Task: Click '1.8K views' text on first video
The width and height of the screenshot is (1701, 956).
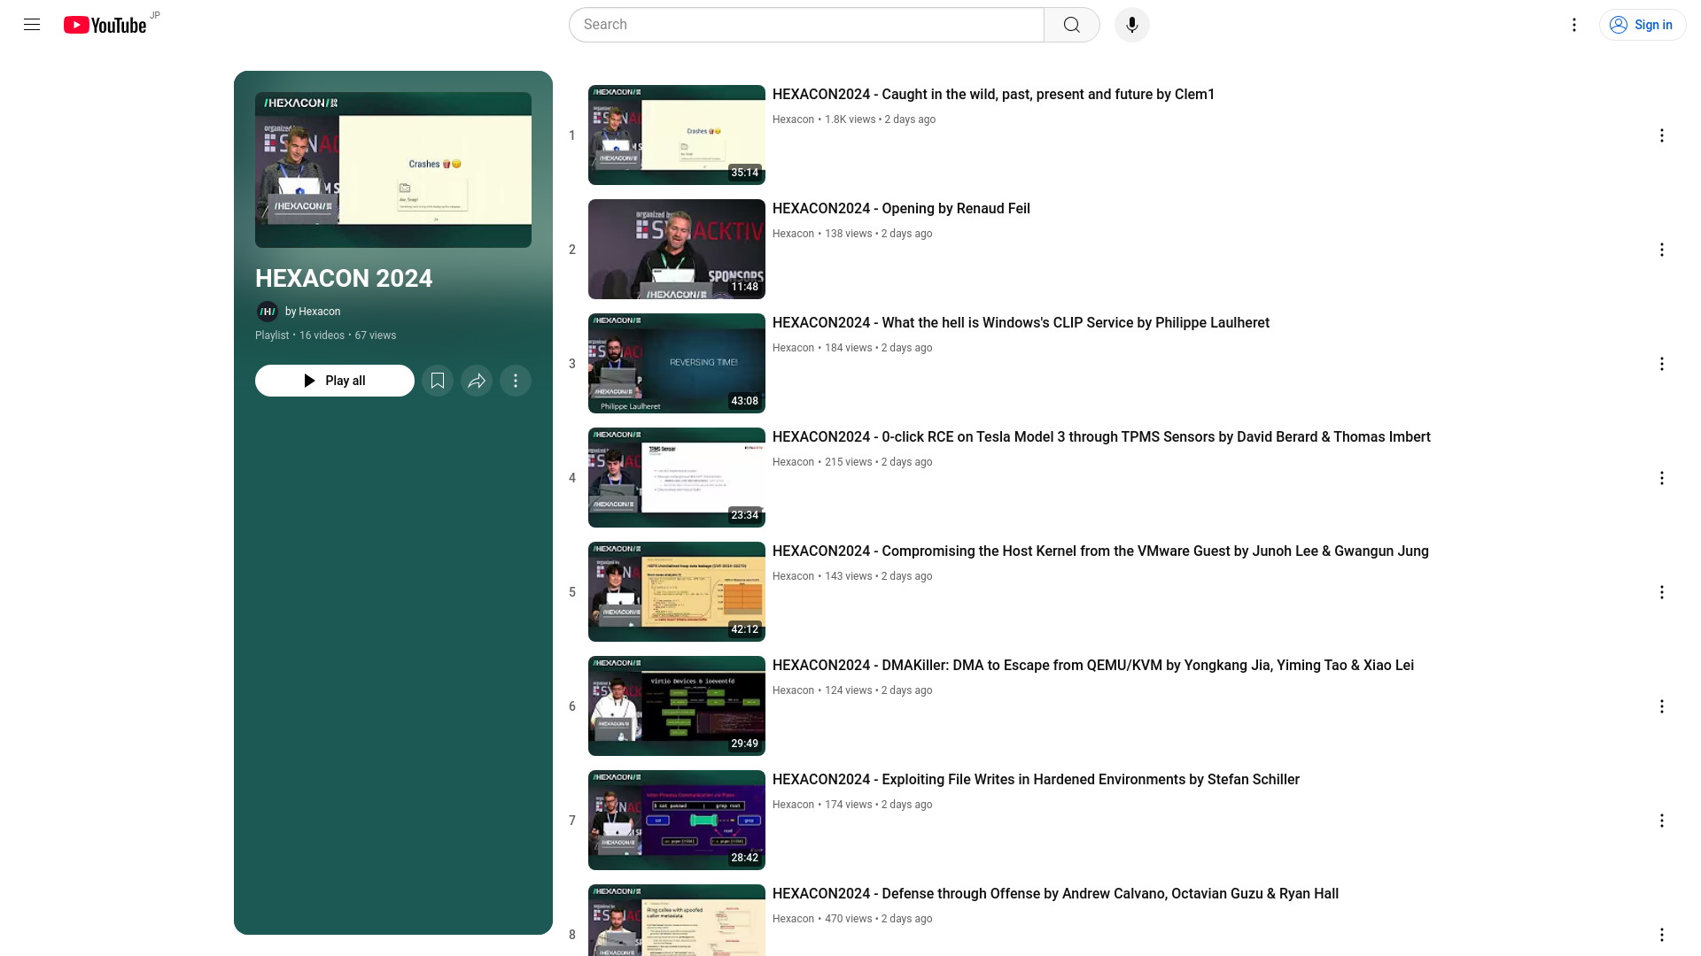Action: click(x=850, y=119)
